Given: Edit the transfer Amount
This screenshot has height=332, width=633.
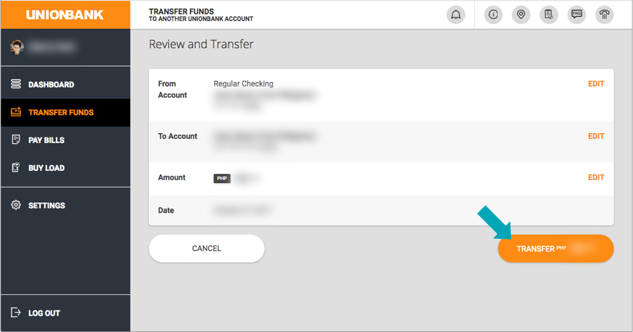Looking at the screenshot, I should [x=596, y=177].
